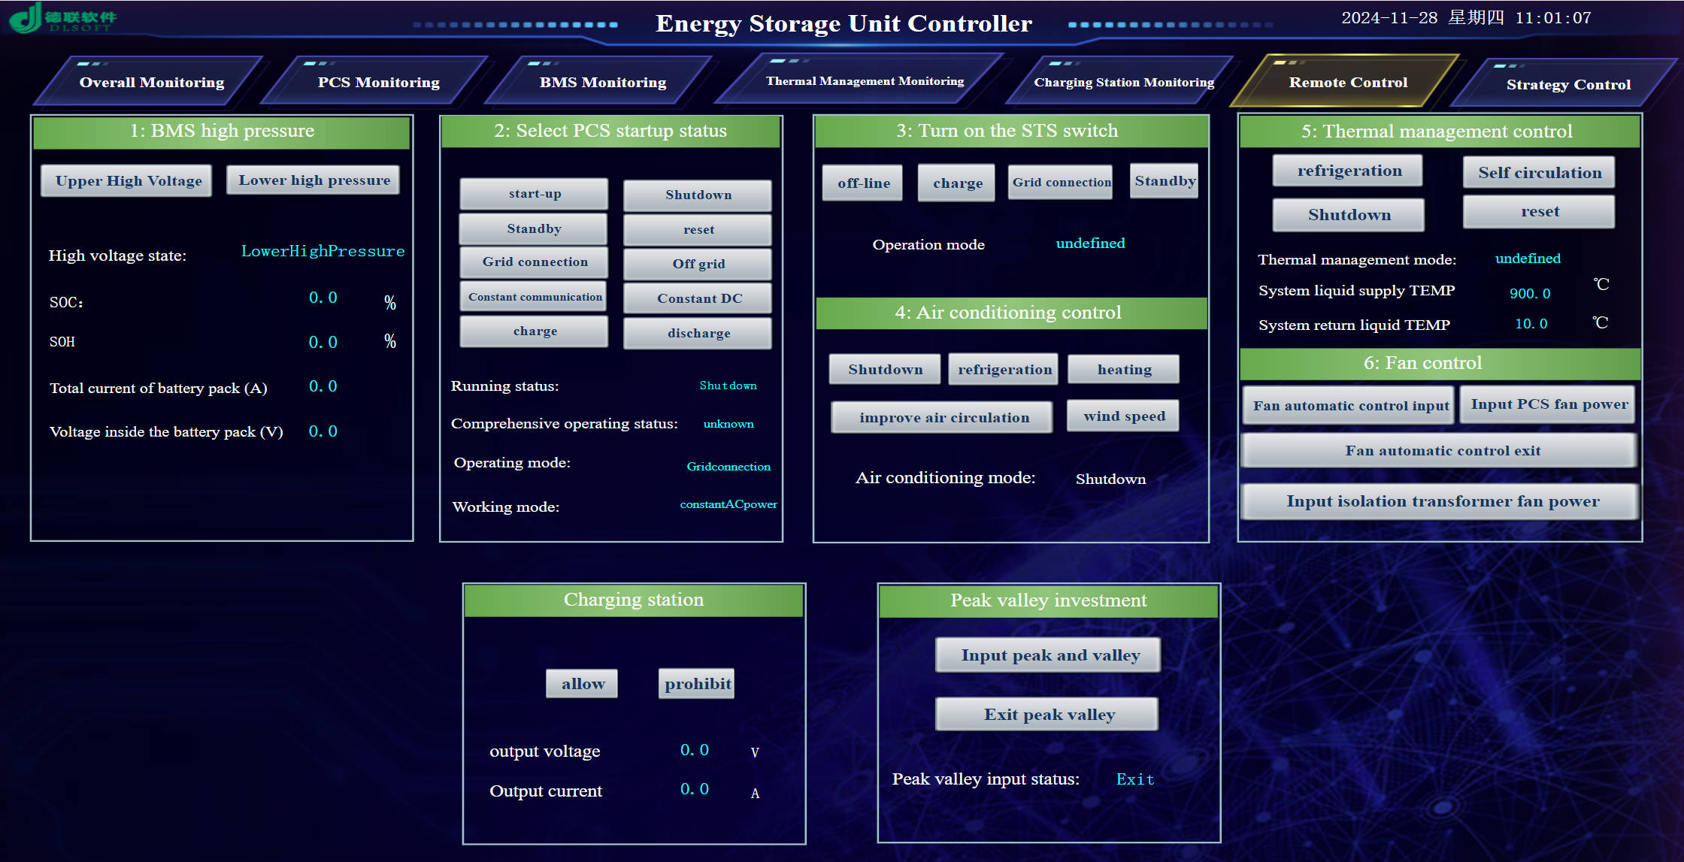This screenshot has width=1684, height=862.
Task: Click the Standby PCS startup option
Action: 535,228
